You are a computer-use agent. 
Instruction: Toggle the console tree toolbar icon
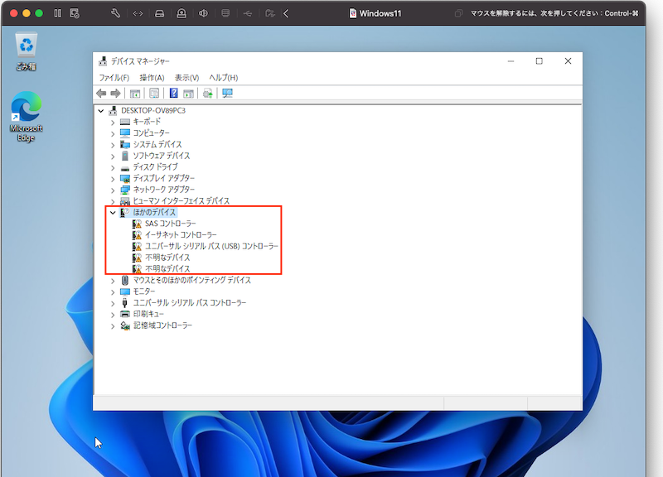[135, 93]
